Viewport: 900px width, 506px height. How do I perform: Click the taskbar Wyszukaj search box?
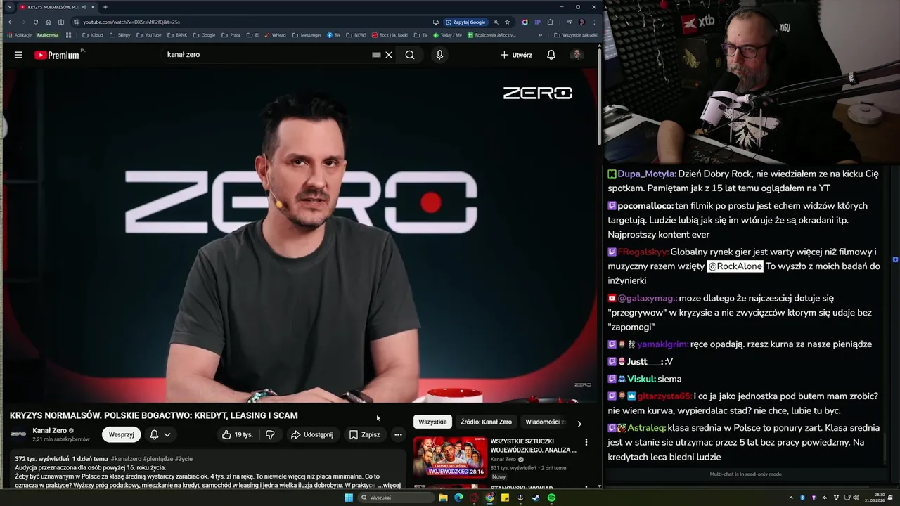point(396,498)
